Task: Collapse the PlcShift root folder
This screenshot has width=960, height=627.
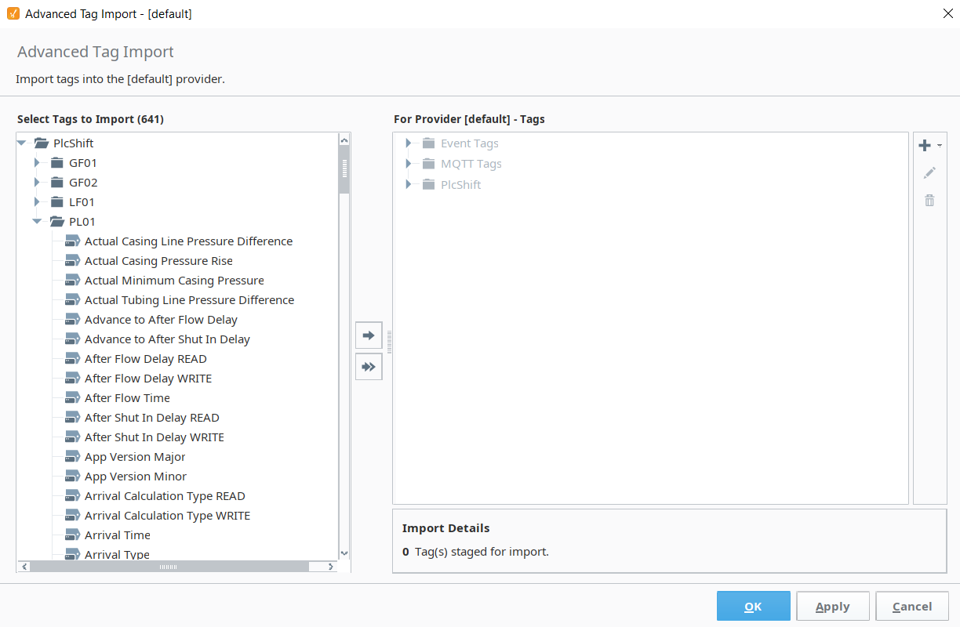Action: (x=21, y=143)
